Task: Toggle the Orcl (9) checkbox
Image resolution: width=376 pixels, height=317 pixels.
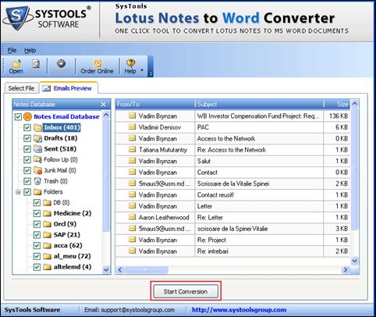Action: click(37, 224)
